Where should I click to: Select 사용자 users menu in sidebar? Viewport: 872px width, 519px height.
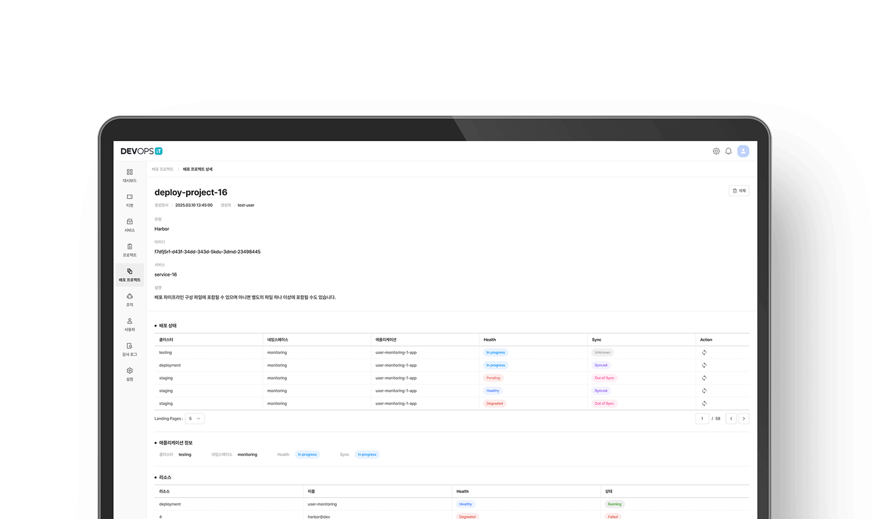pyautogui.click(x=130, y=324)
